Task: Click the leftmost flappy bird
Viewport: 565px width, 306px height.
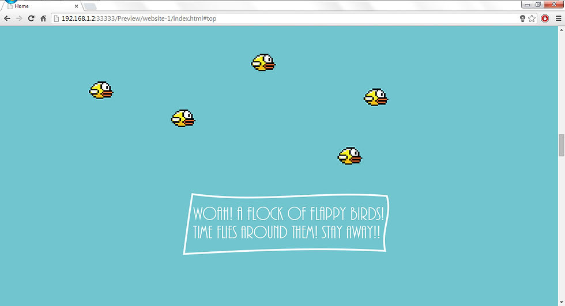Action: pos(101,90)
